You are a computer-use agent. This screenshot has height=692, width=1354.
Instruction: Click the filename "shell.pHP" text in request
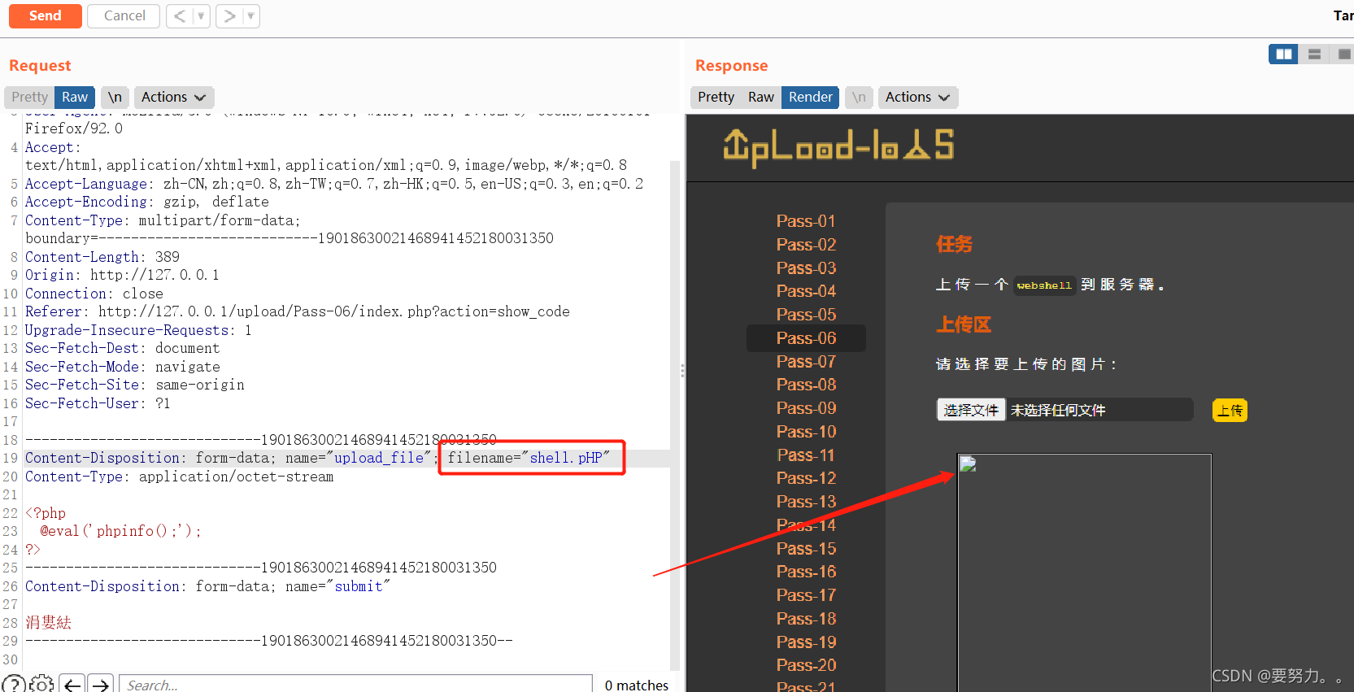tap(529, 458)
